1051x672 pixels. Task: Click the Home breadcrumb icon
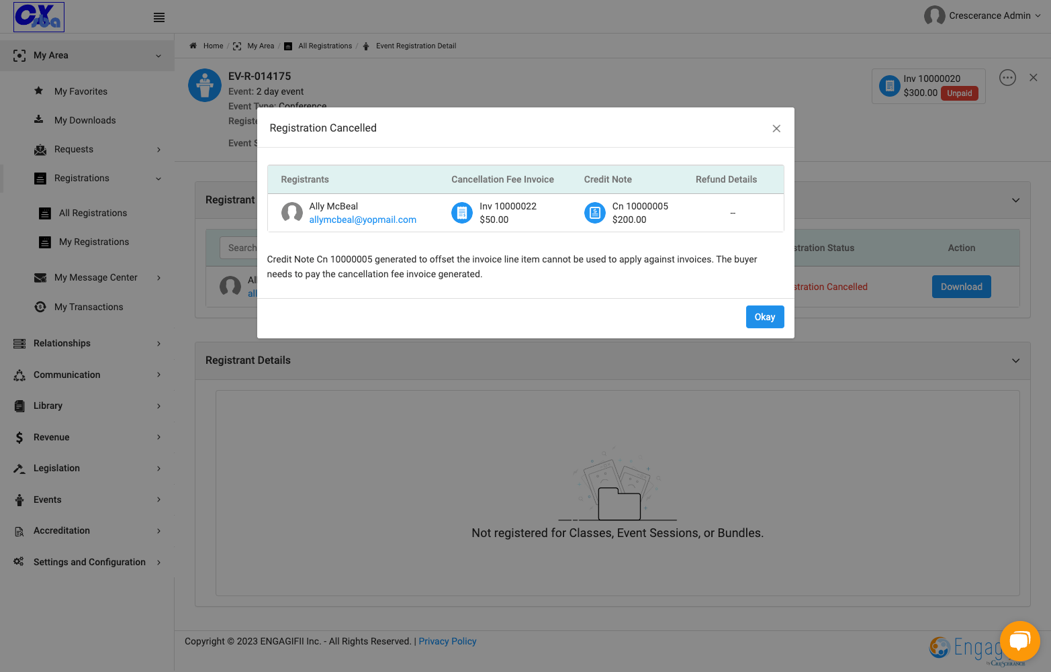[x=193, y=46]
